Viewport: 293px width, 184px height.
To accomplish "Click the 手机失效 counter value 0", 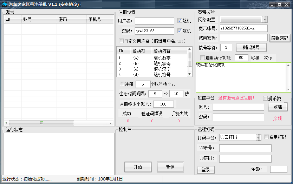I will click(x=178, y=121).
